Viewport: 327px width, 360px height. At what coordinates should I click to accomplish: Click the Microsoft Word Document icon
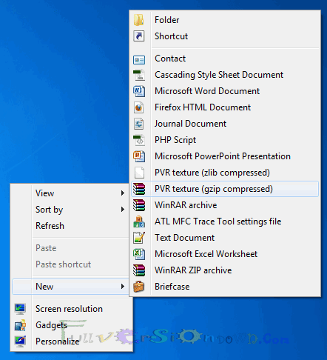pos(139,91)
